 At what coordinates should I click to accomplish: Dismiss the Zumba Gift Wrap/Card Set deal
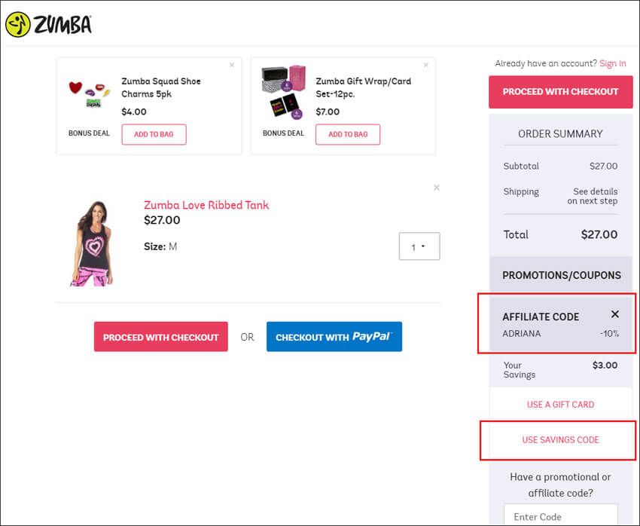pyautogui.click(x=425, y=65)
